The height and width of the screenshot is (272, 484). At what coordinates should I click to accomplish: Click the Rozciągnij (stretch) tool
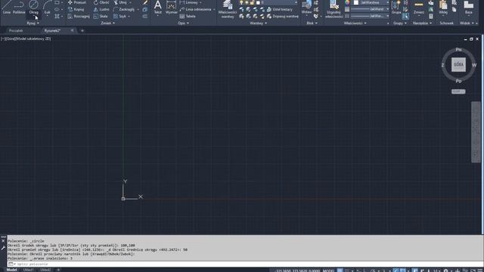(x=79, y=16)
